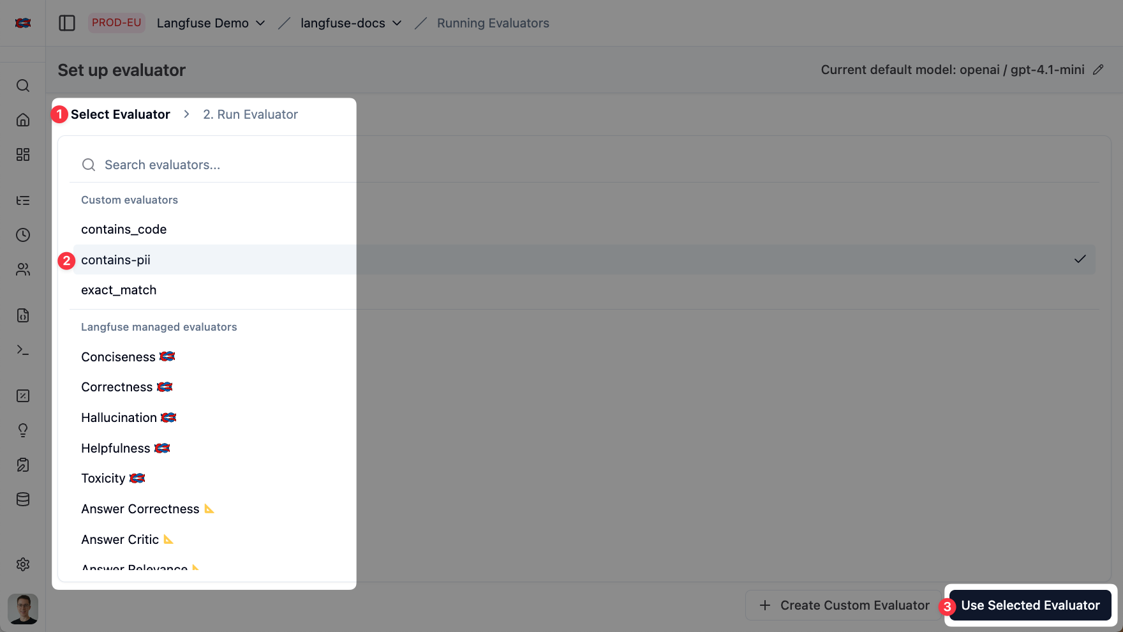Go to the Running Evaluators breadcrumb

(493, 23)
